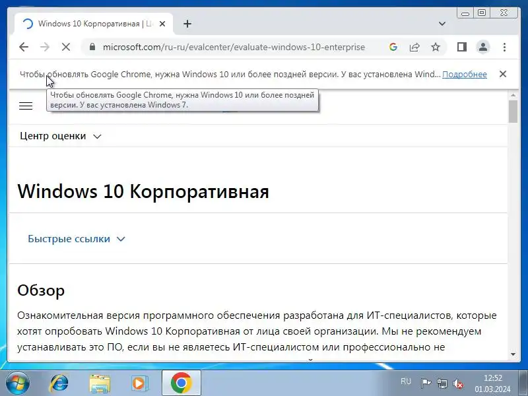
Task: Open a new tab with plus button
Action: pos(187,24)
